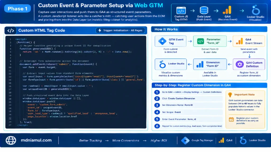The height and width of the screenshot is (152, 271).
Task: Click the Form submit is detected caption
Action: 171,51
